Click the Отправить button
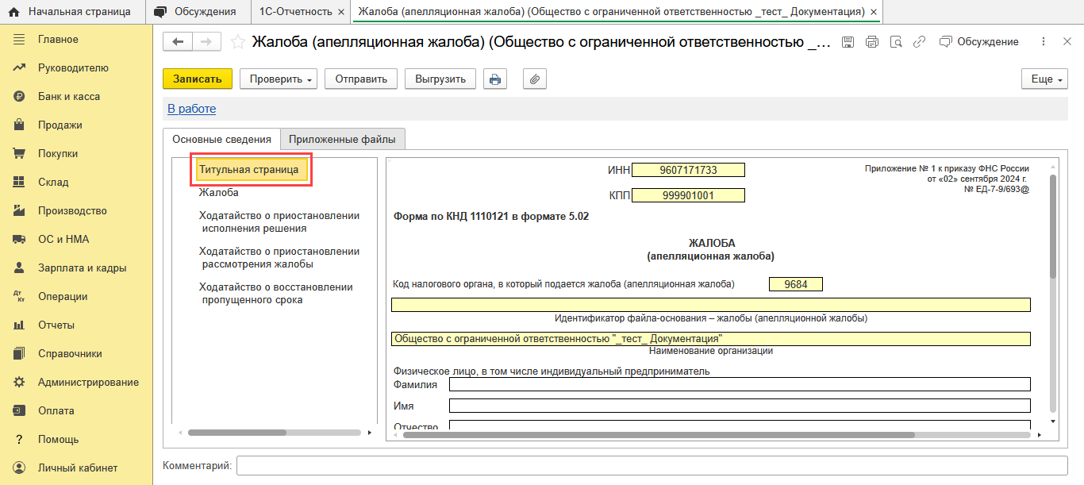 tap(360, 79)
